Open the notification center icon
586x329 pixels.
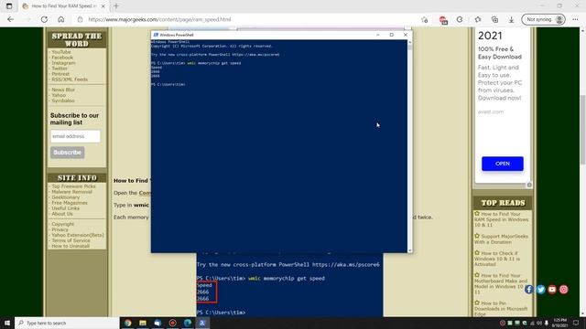[x=576, y=323]
